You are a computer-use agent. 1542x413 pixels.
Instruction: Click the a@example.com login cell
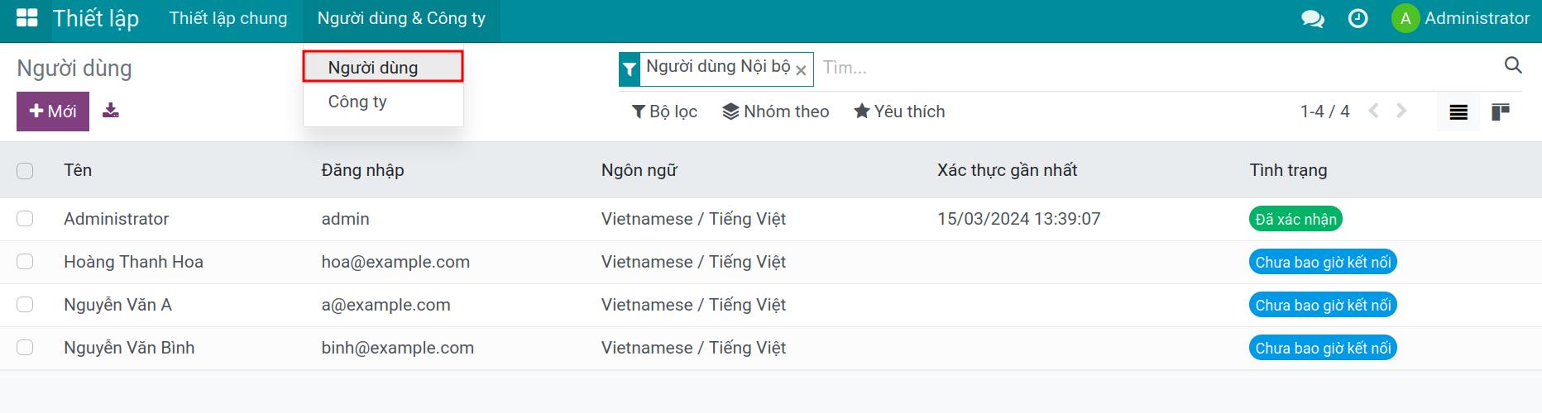[x=385, y=305]
